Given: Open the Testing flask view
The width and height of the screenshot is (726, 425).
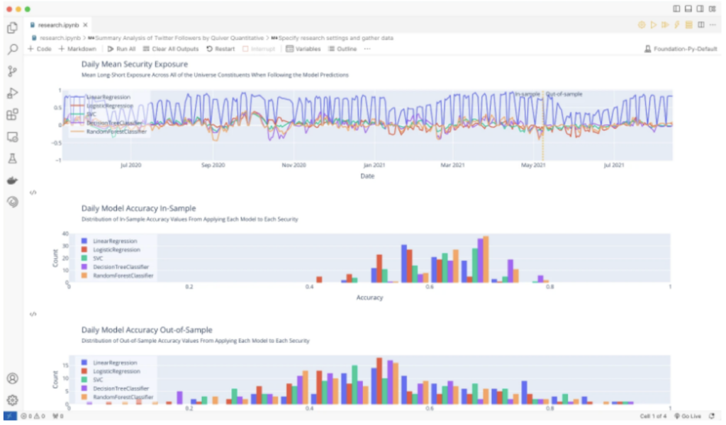Looking at the screenshot, I should (x=12, y=159).
